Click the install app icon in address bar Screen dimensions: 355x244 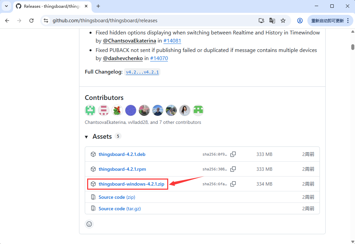tap(261, 21)
